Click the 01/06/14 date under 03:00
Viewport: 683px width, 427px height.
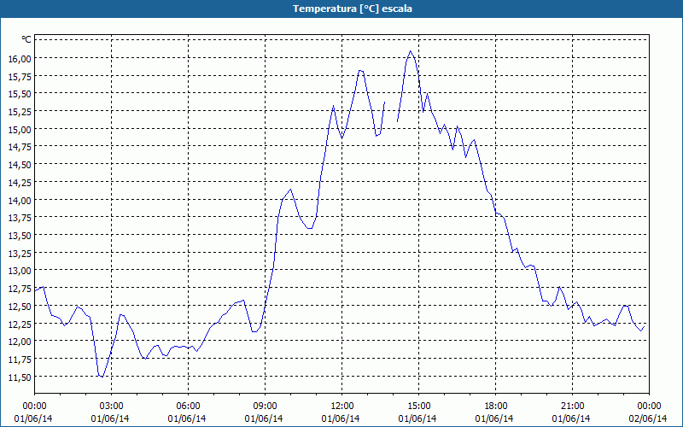click(x=110, y=418)
